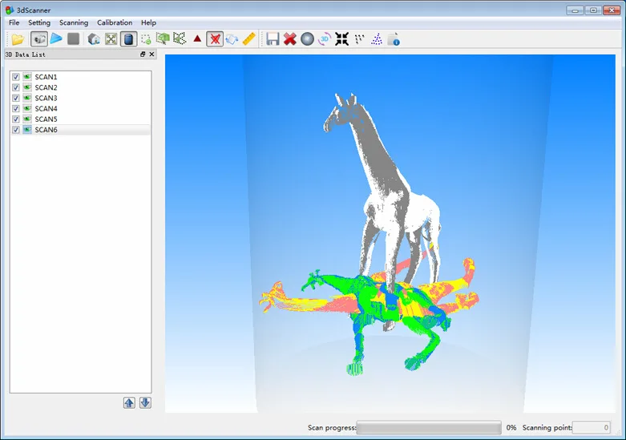Select the yellow ruler measure tool
This screenshot has width=626, height=440.
249,39
